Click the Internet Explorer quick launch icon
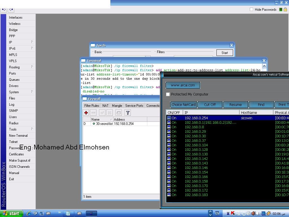The width and height of the screenshot is (289, 217). coord(29,213)
